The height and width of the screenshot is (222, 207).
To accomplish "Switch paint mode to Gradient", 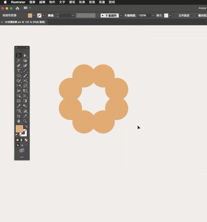I will (x=22, y=140).
